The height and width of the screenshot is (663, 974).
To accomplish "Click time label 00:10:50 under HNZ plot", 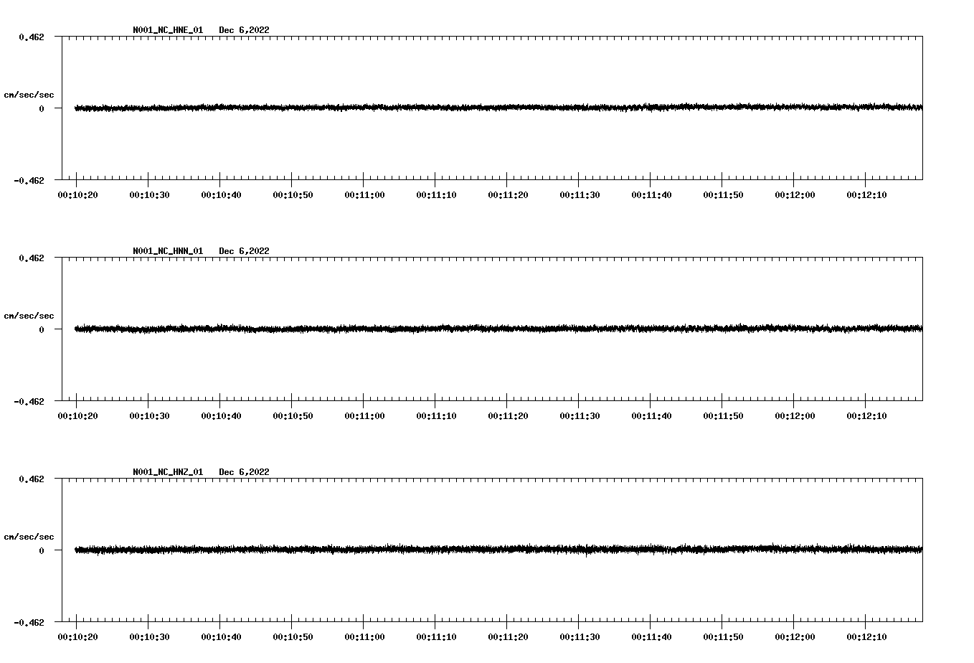I will [293, 637].
